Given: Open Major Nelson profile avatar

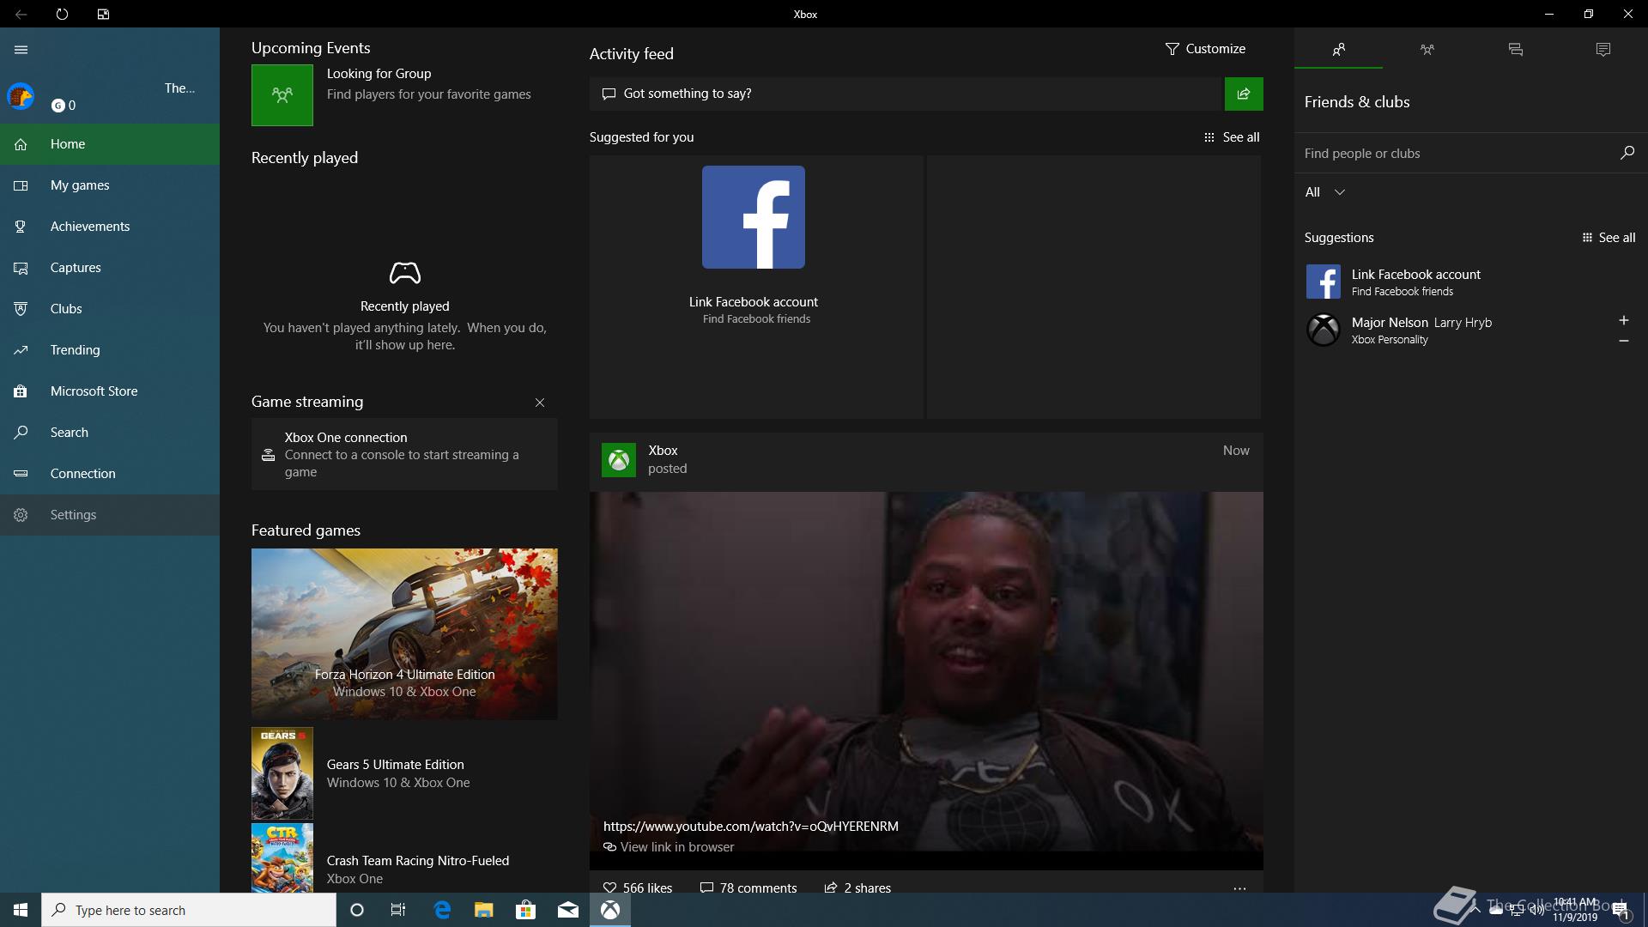Looking at the screenshot, I should (1324, 330).
